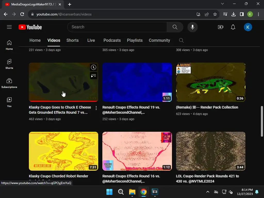Screen dimensions: 264x198
Task: Share this page from the address bar
Action: coord(207,14)
